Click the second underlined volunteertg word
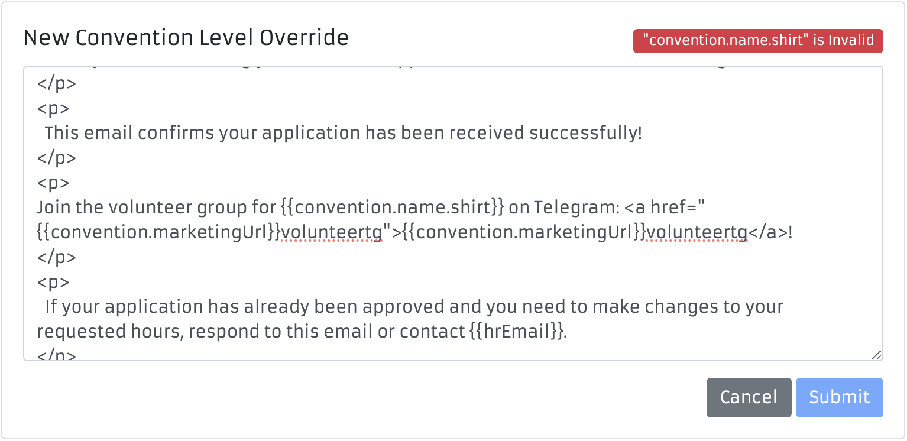 697,233
